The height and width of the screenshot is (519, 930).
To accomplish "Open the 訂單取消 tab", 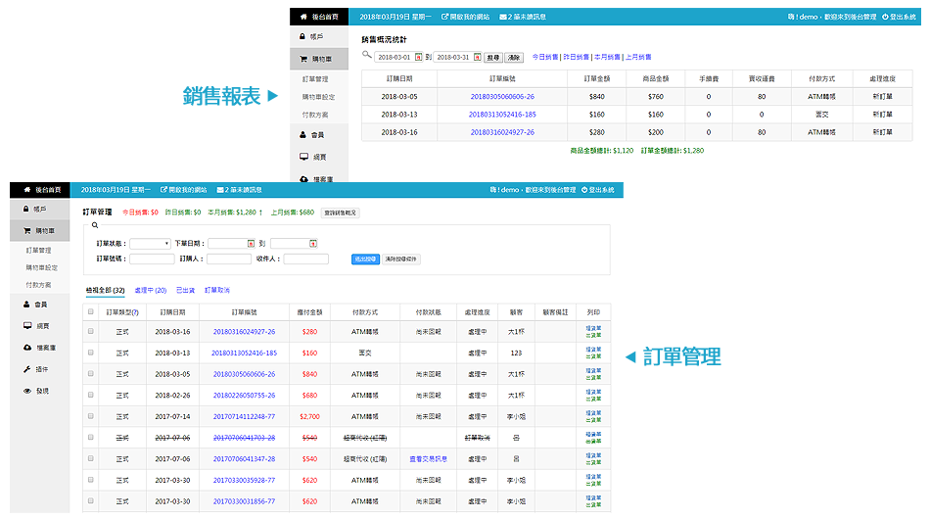I will click(217, 290).
